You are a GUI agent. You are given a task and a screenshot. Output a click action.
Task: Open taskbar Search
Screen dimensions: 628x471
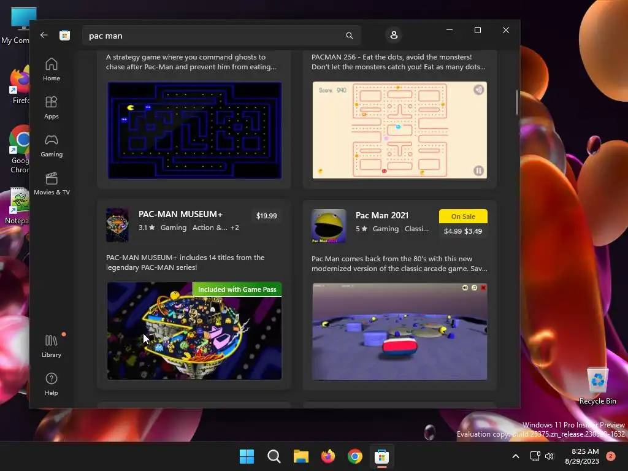point(274,456)
